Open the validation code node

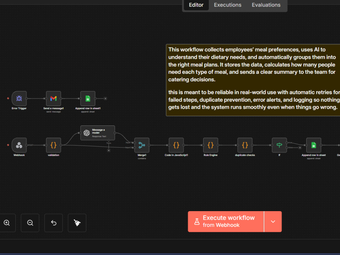coord(53,145)
